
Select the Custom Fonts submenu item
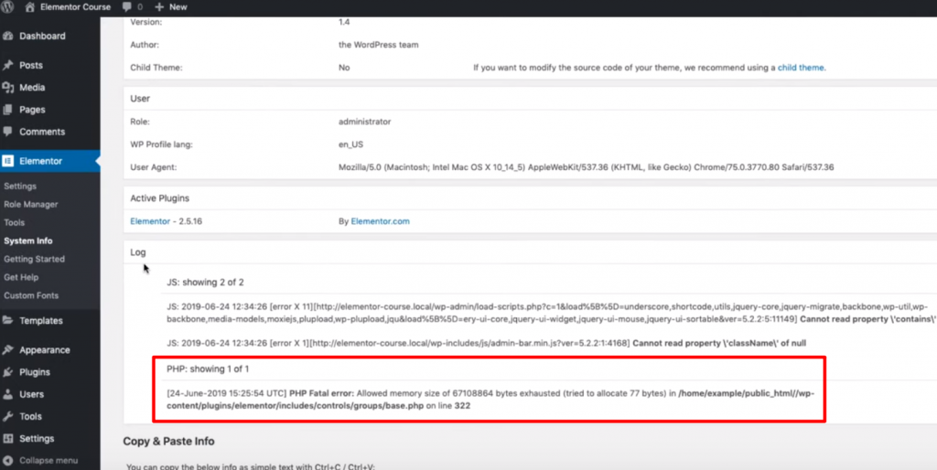pyautogui.click(x=31, y=295)
